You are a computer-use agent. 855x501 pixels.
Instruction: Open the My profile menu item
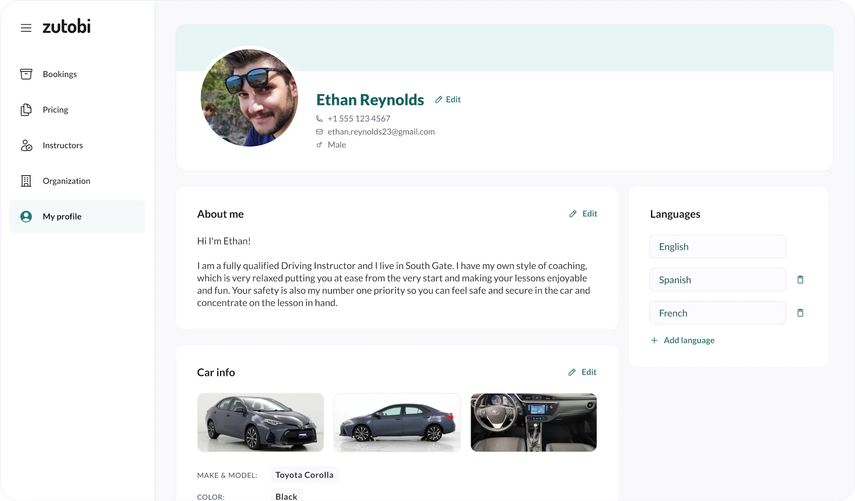[x=62, y=217]
